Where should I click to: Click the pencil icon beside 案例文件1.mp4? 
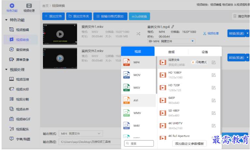tap(173, 27)
